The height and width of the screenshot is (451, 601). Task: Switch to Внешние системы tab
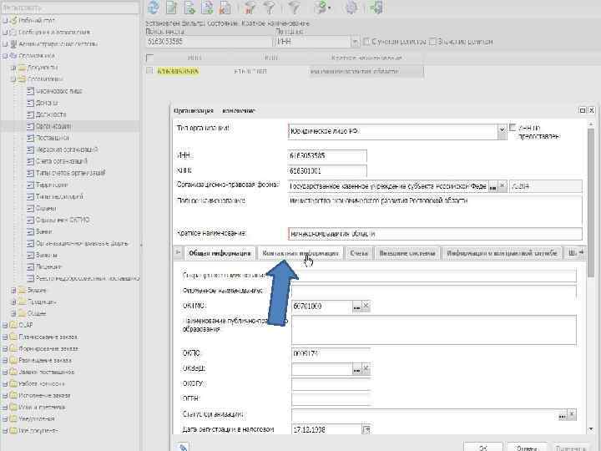[407, 253]
